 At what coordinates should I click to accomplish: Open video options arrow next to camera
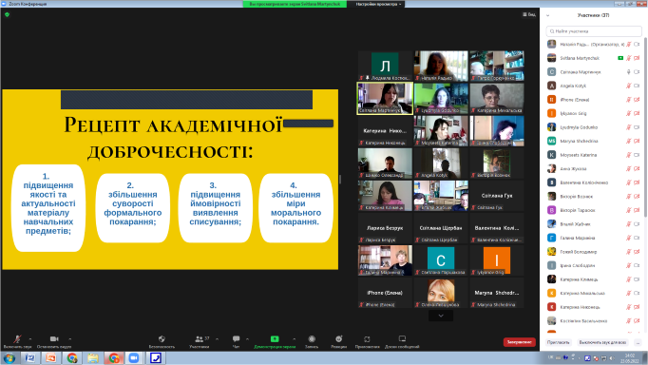pos(70,339)
